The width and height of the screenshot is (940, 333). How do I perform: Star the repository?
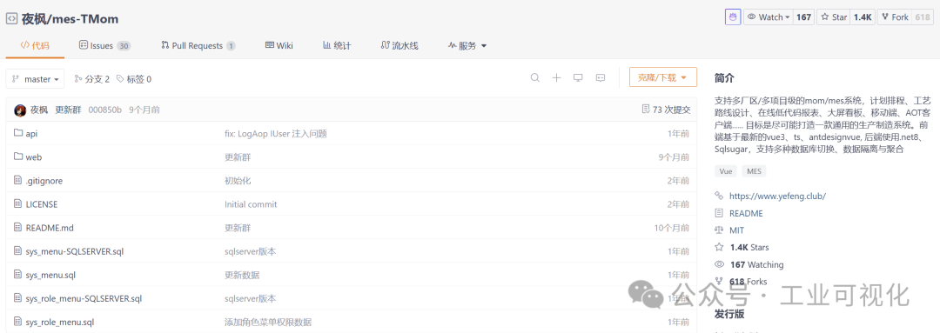click(x=833, y=17)
